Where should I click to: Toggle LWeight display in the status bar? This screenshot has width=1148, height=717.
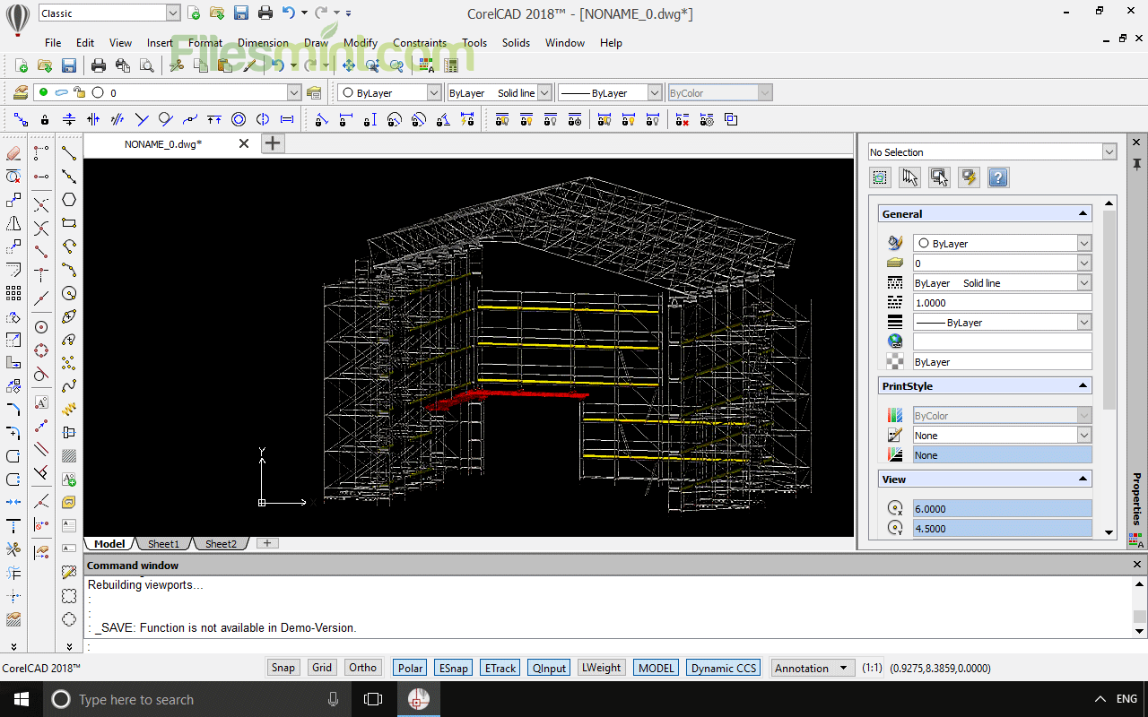(x=601, y=667)
